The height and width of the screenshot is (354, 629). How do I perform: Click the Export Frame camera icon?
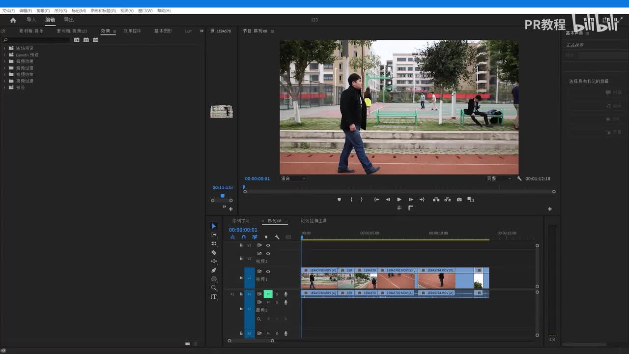pos(459,200)
